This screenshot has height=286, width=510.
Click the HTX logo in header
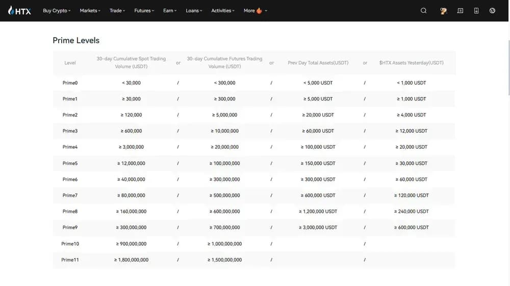[20, 11]
